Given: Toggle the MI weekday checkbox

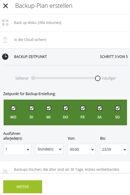Looking at the screenshot, I should click(x=49, y=108).
